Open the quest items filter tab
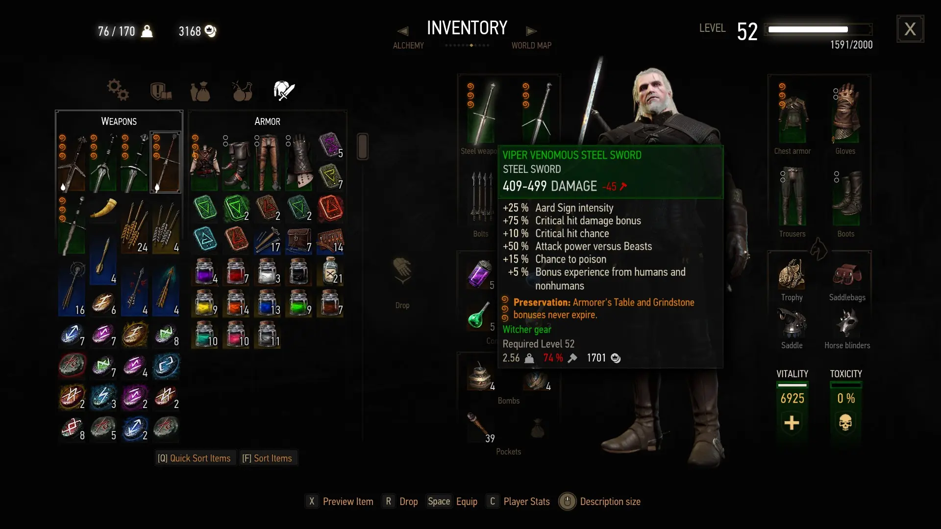The width and height of the screenshot is (941, 529). click(x=161, y=91)
